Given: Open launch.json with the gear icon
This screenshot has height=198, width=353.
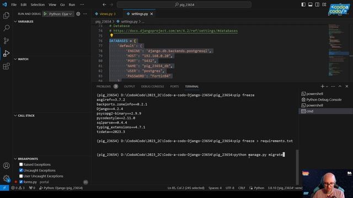Looking at the screenshot, I should pos(78,14).
